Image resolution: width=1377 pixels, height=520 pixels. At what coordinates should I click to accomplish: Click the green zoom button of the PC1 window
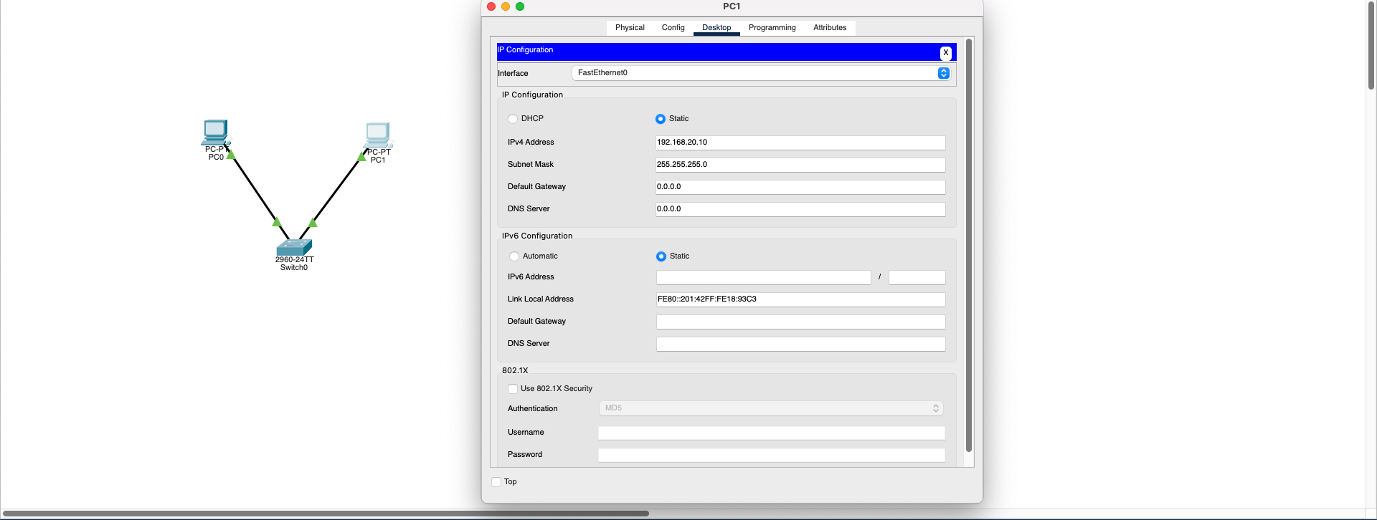[520, 6]
